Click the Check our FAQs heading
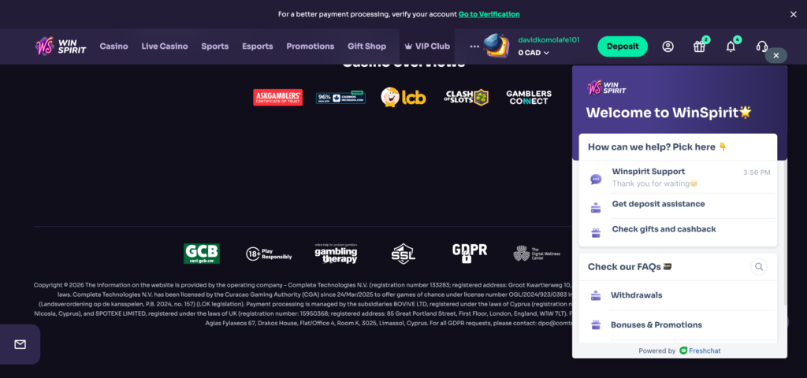 630,267
